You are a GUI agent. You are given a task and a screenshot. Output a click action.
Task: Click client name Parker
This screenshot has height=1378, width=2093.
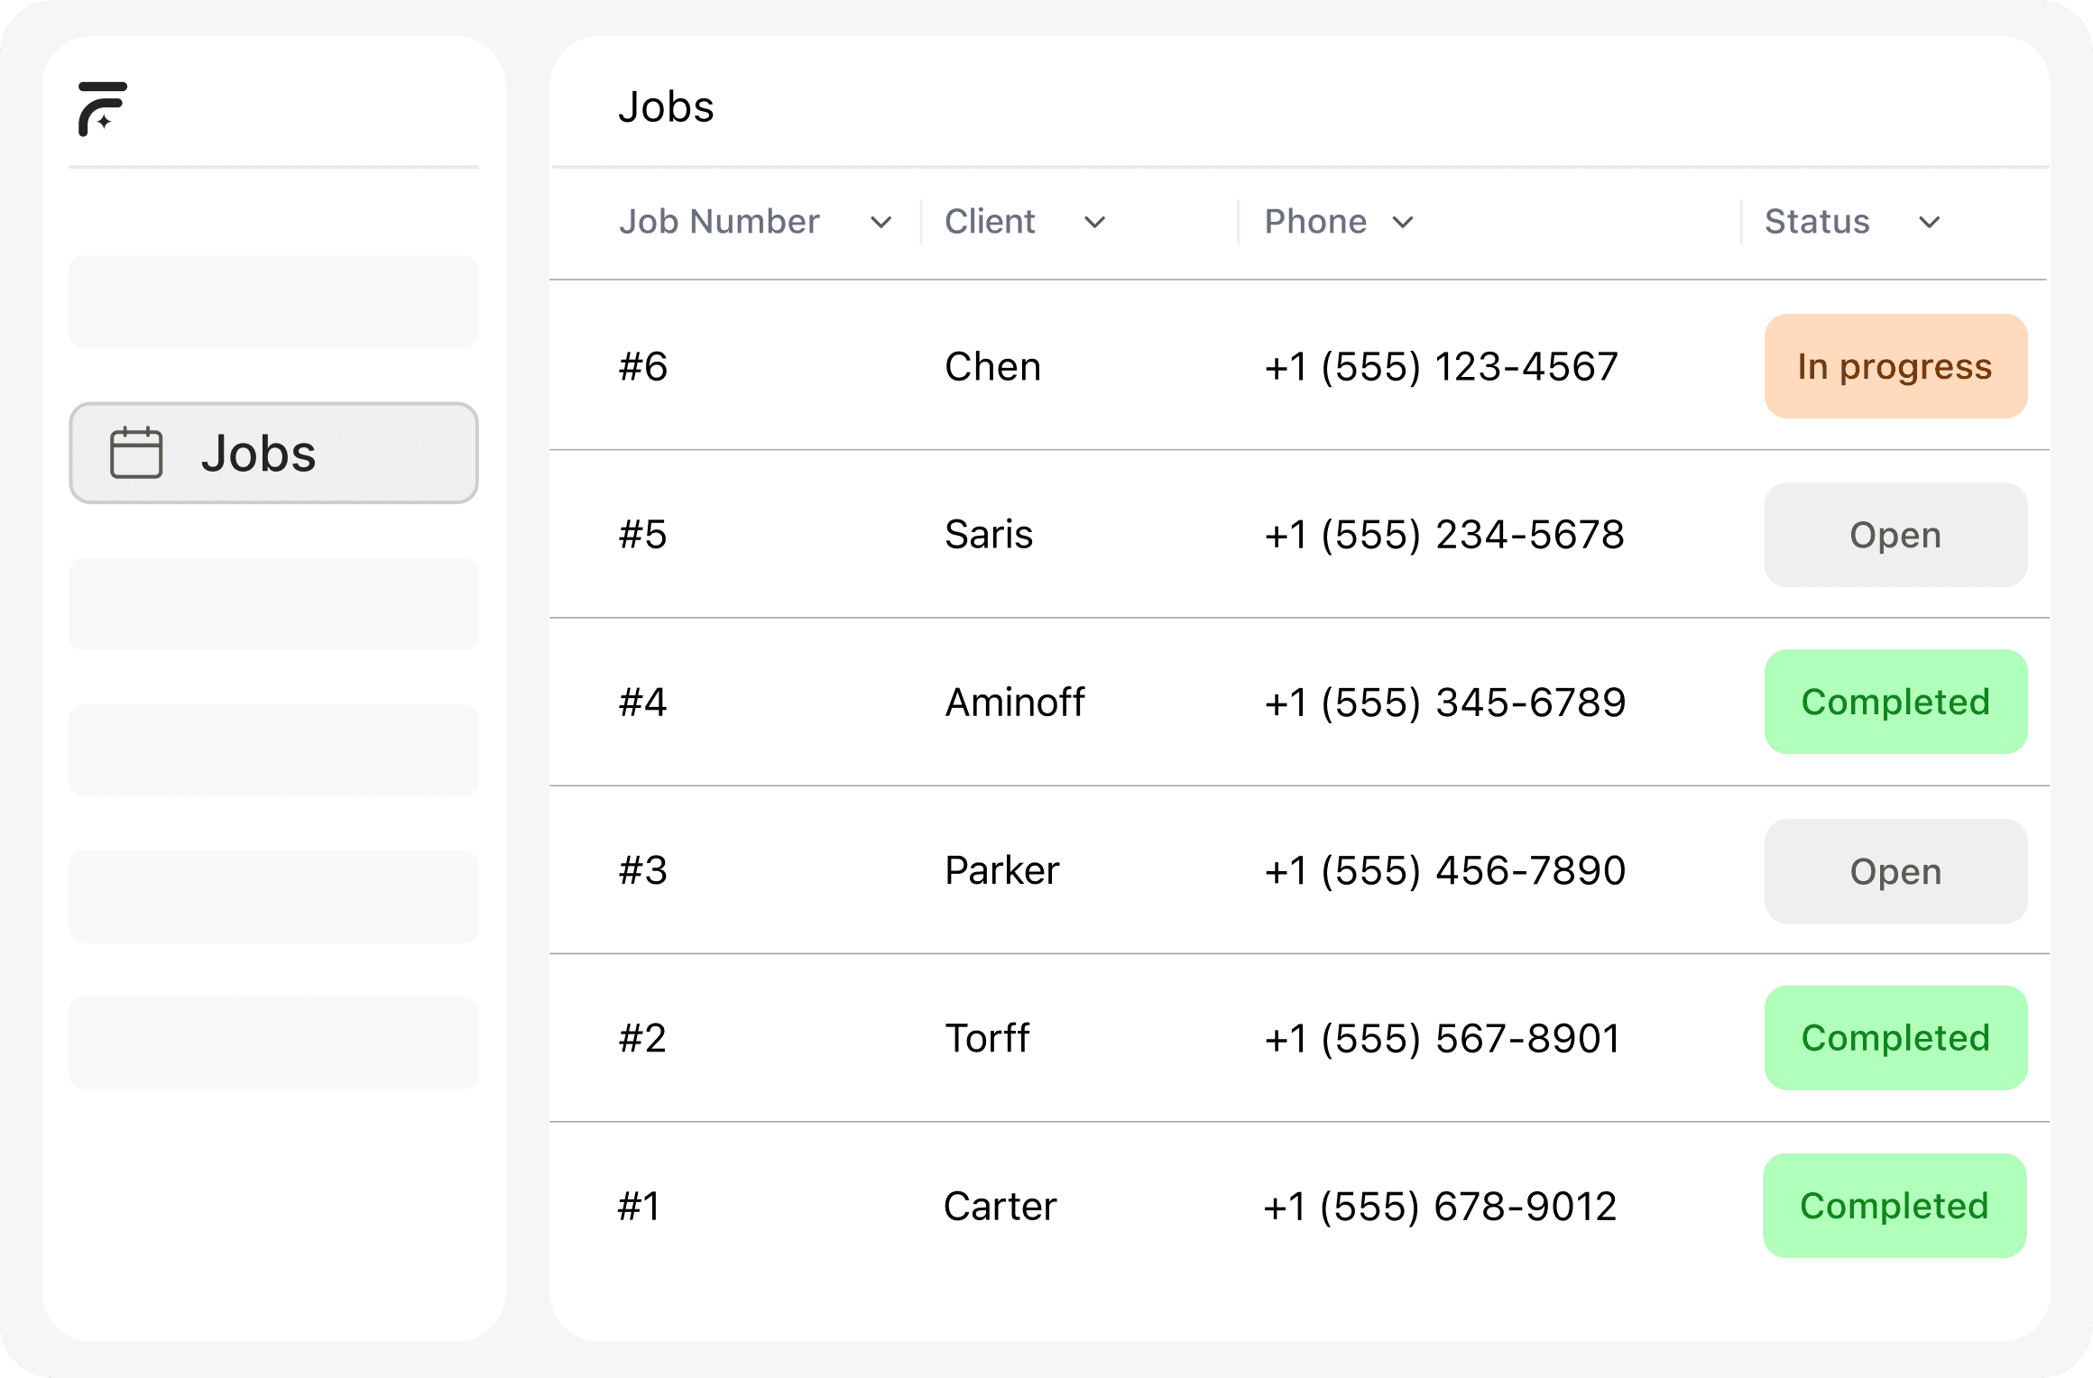[1001, 870]
